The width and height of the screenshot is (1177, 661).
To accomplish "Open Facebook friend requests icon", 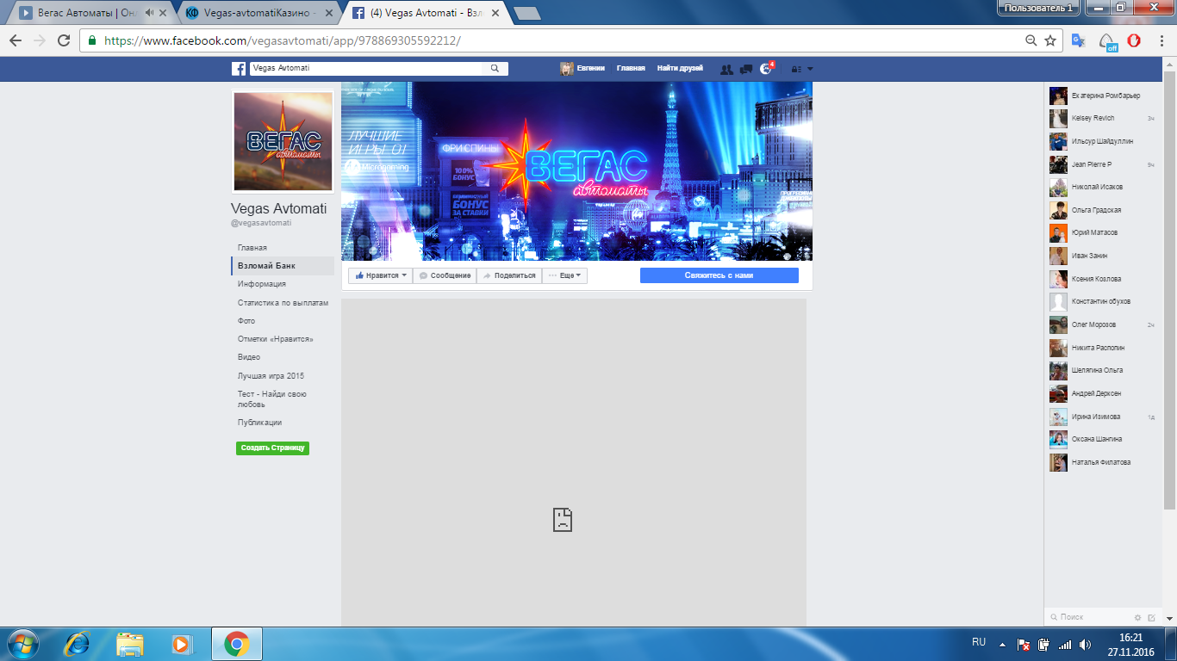I will click(x=726, y=69).
